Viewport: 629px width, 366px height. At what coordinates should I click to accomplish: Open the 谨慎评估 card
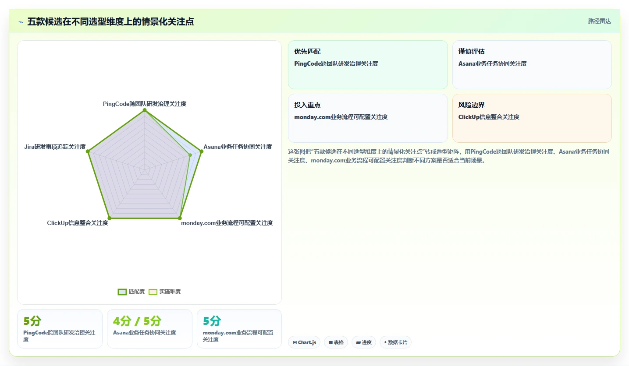pos(532,65)
